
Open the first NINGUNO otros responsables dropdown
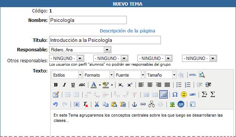click(x=66, y=58)
